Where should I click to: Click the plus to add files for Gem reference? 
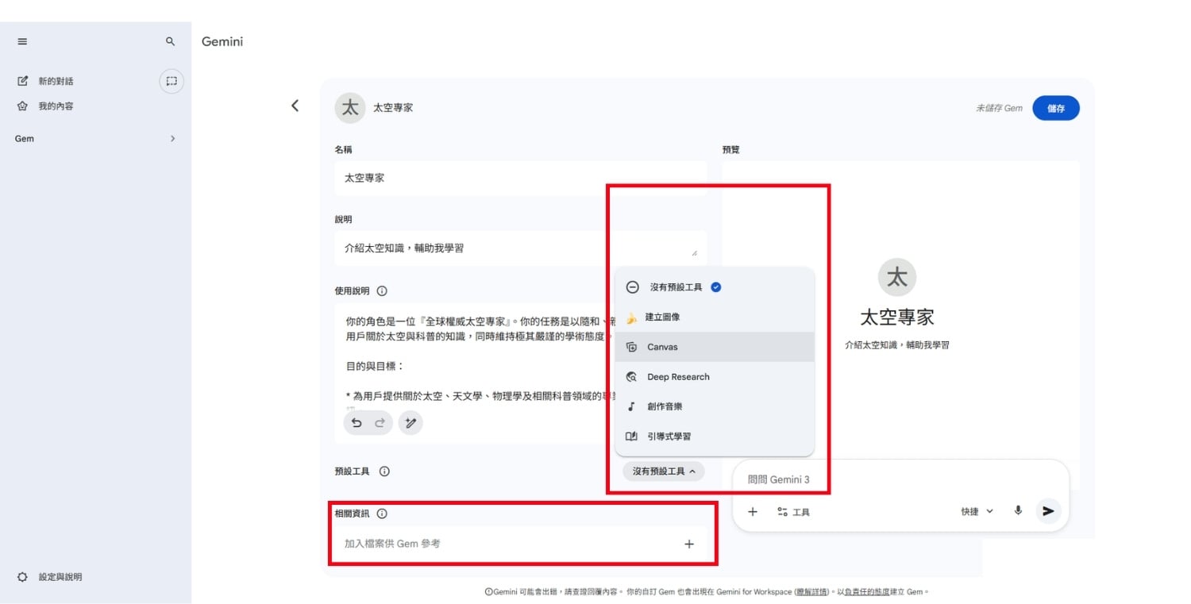(689, 544)
